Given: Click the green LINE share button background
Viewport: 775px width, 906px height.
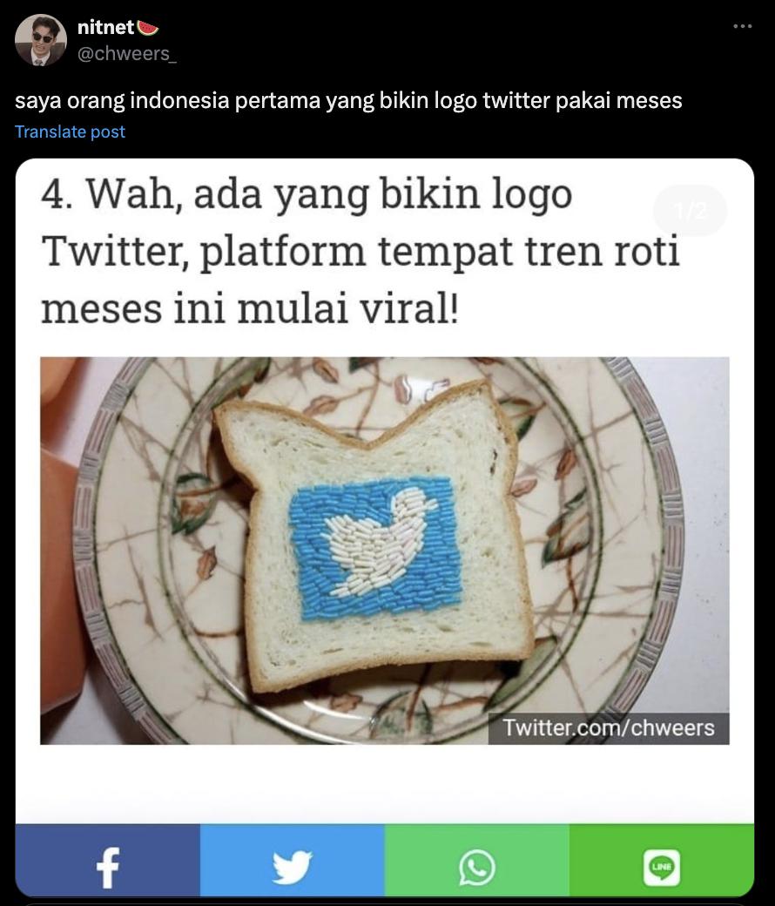Looking at the screenshot, I should tap(662, 860).
